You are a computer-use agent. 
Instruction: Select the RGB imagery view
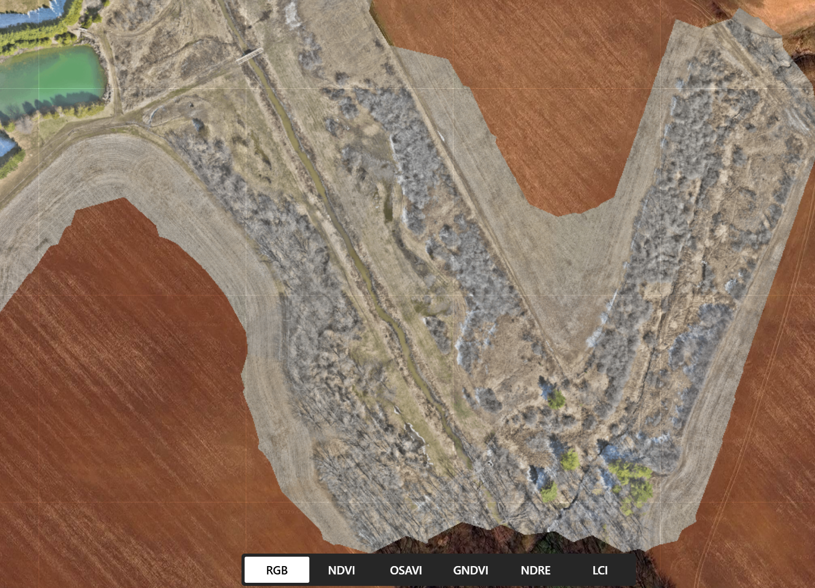click(277, 570)
